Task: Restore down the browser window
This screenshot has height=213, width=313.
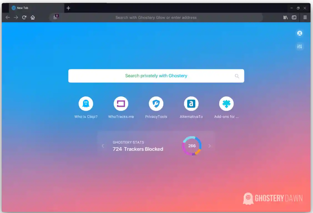Action: (x=298, y=8)
